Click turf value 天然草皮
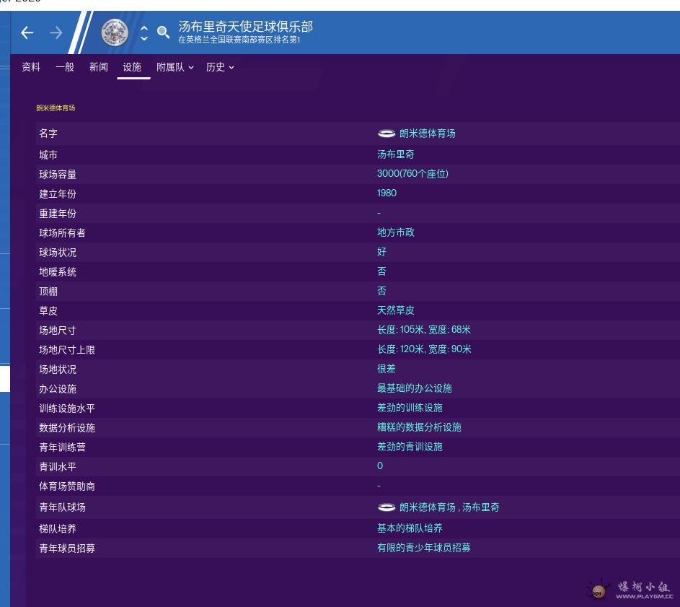The width and height of the screenshot is (680, 607). (395, 310)
